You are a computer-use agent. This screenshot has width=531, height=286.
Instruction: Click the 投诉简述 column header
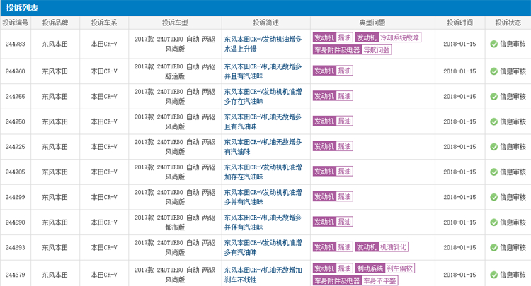pos(265,23)
